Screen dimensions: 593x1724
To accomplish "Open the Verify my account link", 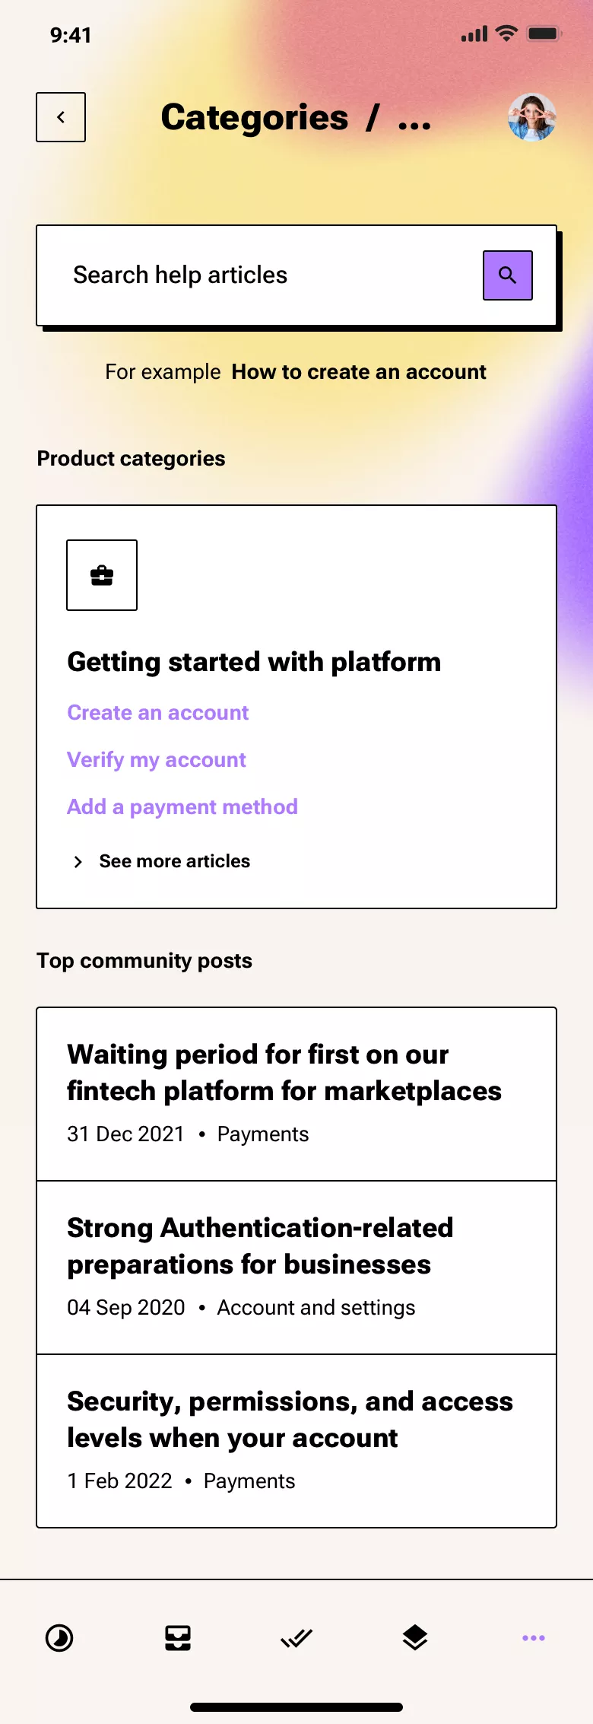I will [156, 759].
